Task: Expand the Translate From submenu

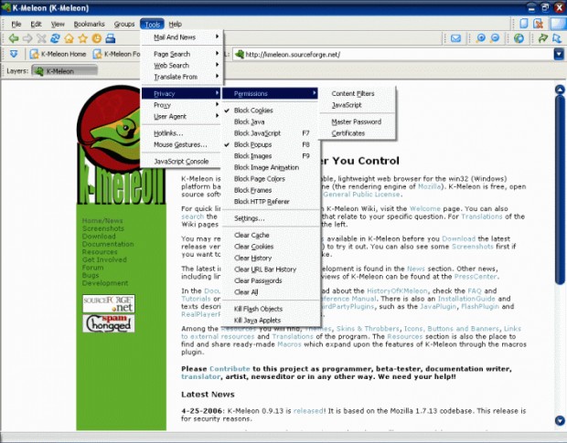Action: [181, 77]
